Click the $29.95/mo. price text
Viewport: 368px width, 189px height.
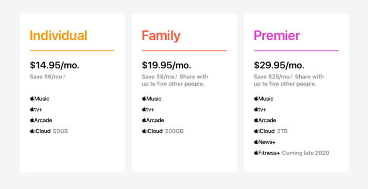[279, 65]
